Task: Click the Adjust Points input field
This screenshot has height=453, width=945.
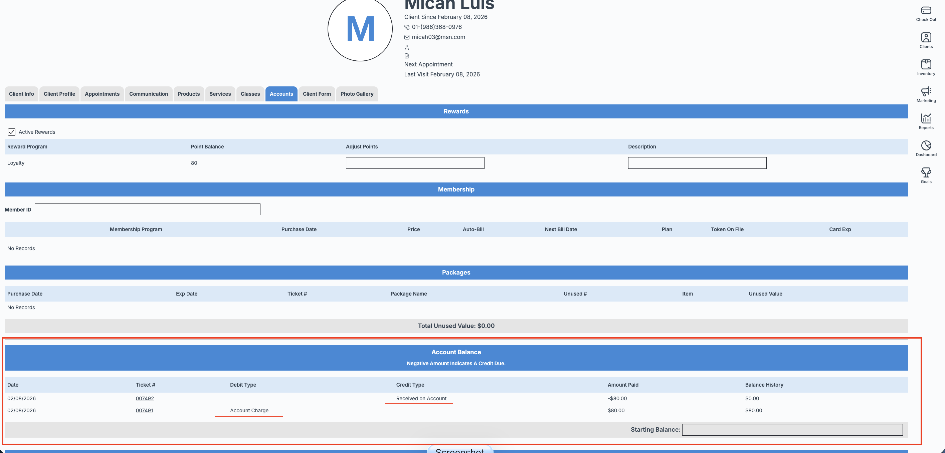Action: [x=415, y=163]
